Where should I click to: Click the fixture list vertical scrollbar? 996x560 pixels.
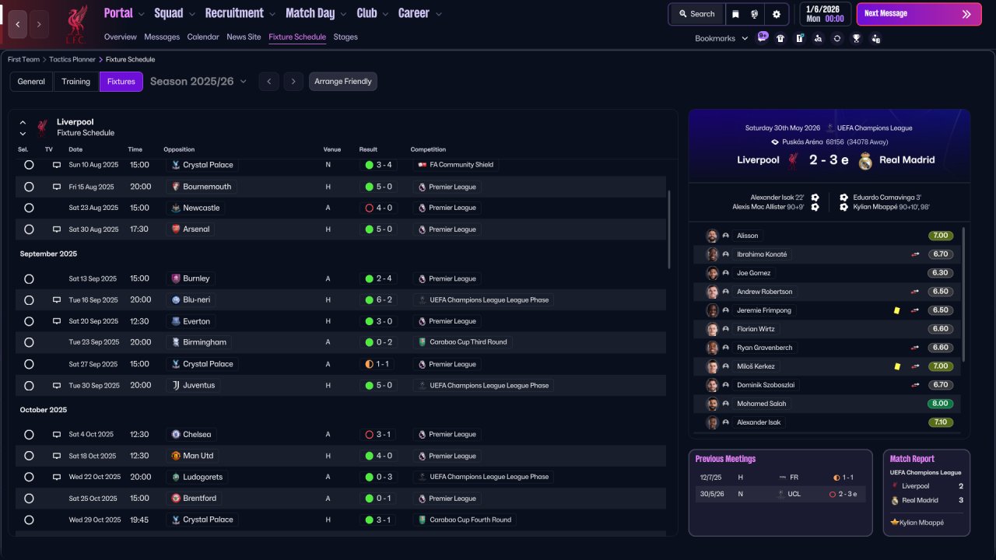668,229
